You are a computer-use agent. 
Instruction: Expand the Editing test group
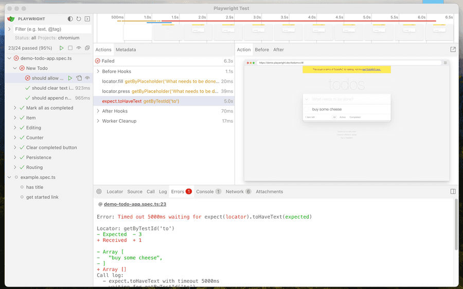[15, 128]
